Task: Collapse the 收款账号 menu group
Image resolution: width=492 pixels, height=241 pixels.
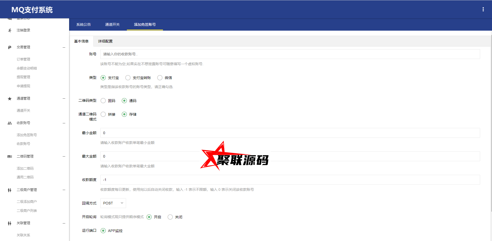Action: (64, 123)
